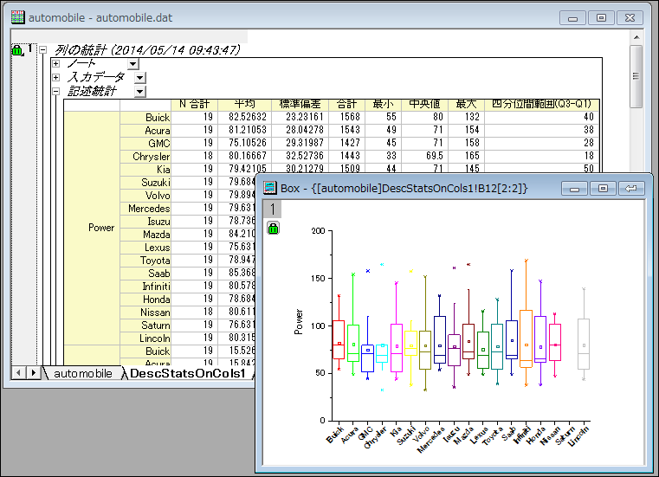Select the Lincoln row label
This screenshot has height=477, width=659.
pyautogui.click(x=145, y=338)
